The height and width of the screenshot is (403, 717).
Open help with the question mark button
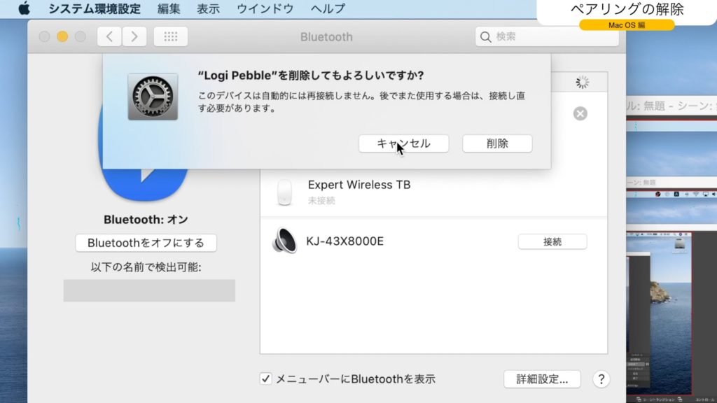(x=601, y=379)
